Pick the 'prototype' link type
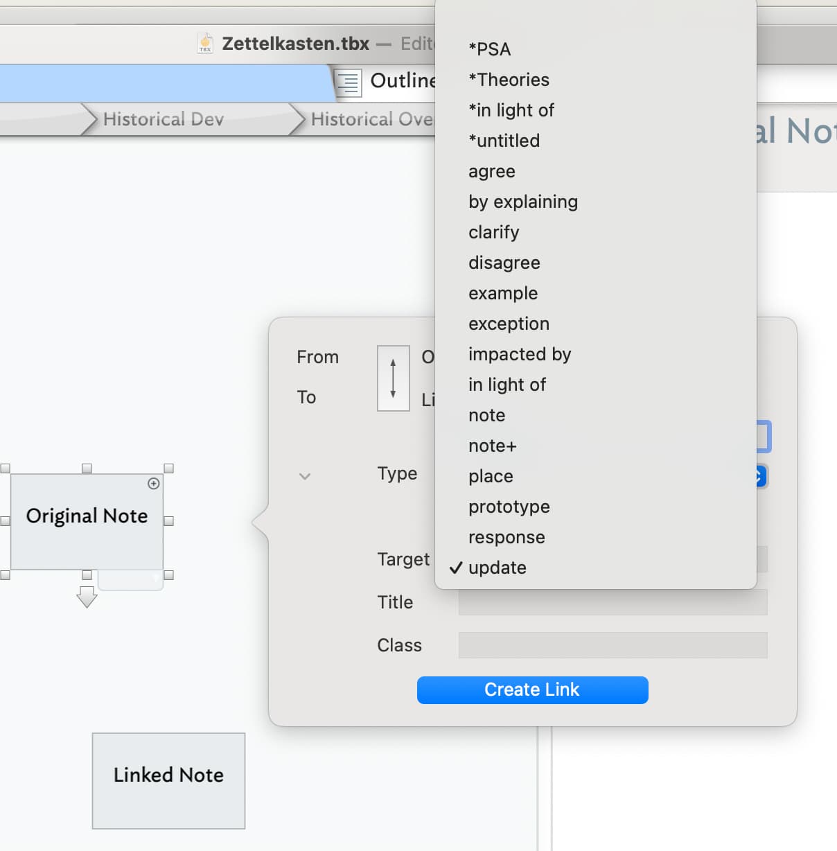The image size is (837, 851). (509, 507)
